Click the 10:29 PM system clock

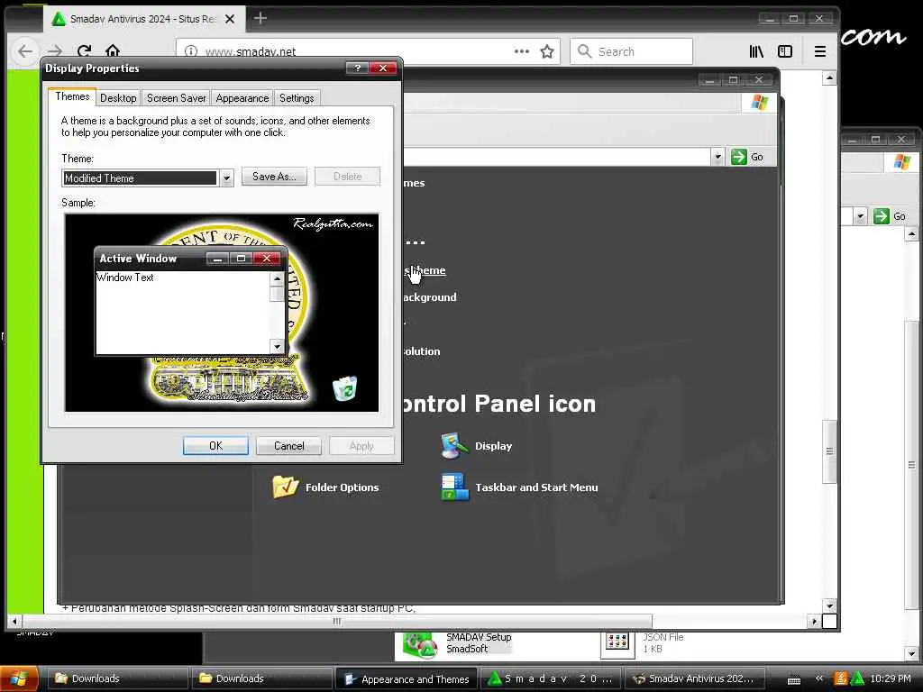pyautogui.click(x=891, y=679)
